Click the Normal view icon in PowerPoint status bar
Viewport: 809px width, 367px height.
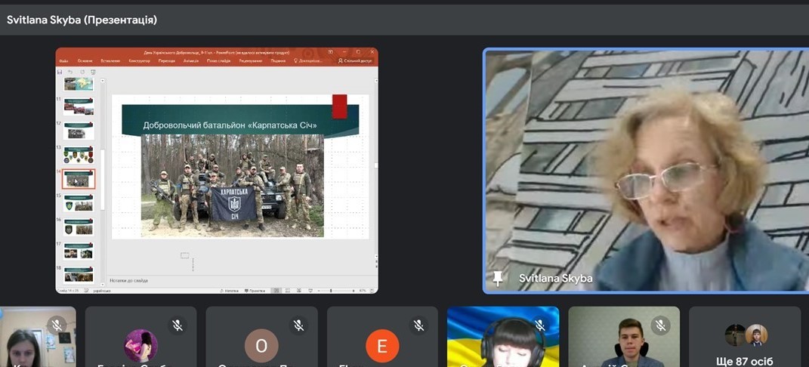coord(276,291)
